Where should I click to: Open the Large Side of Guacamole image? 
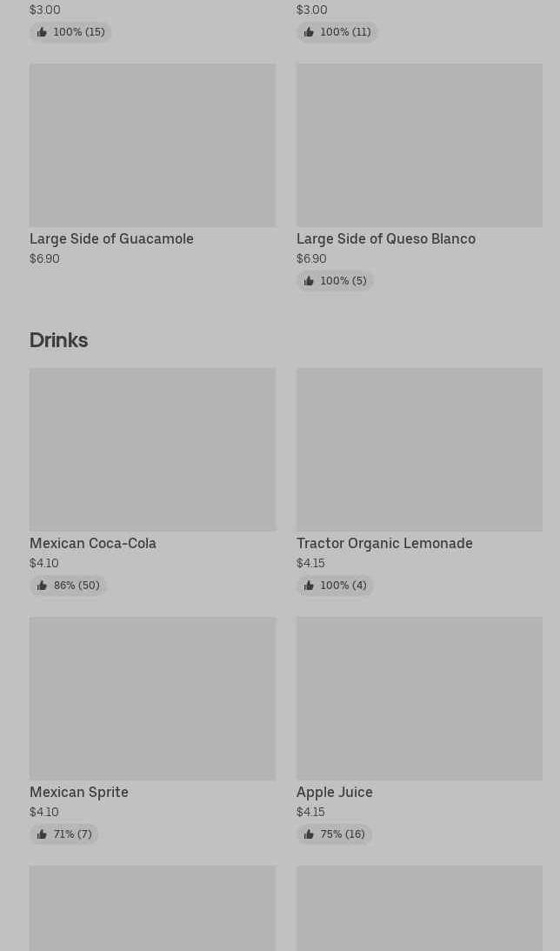tap(152, 145)
